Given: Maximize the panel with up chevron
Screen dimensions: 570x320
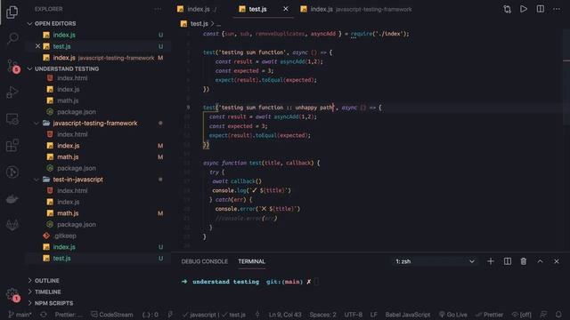Looking at the screenshot, I should (x=541, y=261).
